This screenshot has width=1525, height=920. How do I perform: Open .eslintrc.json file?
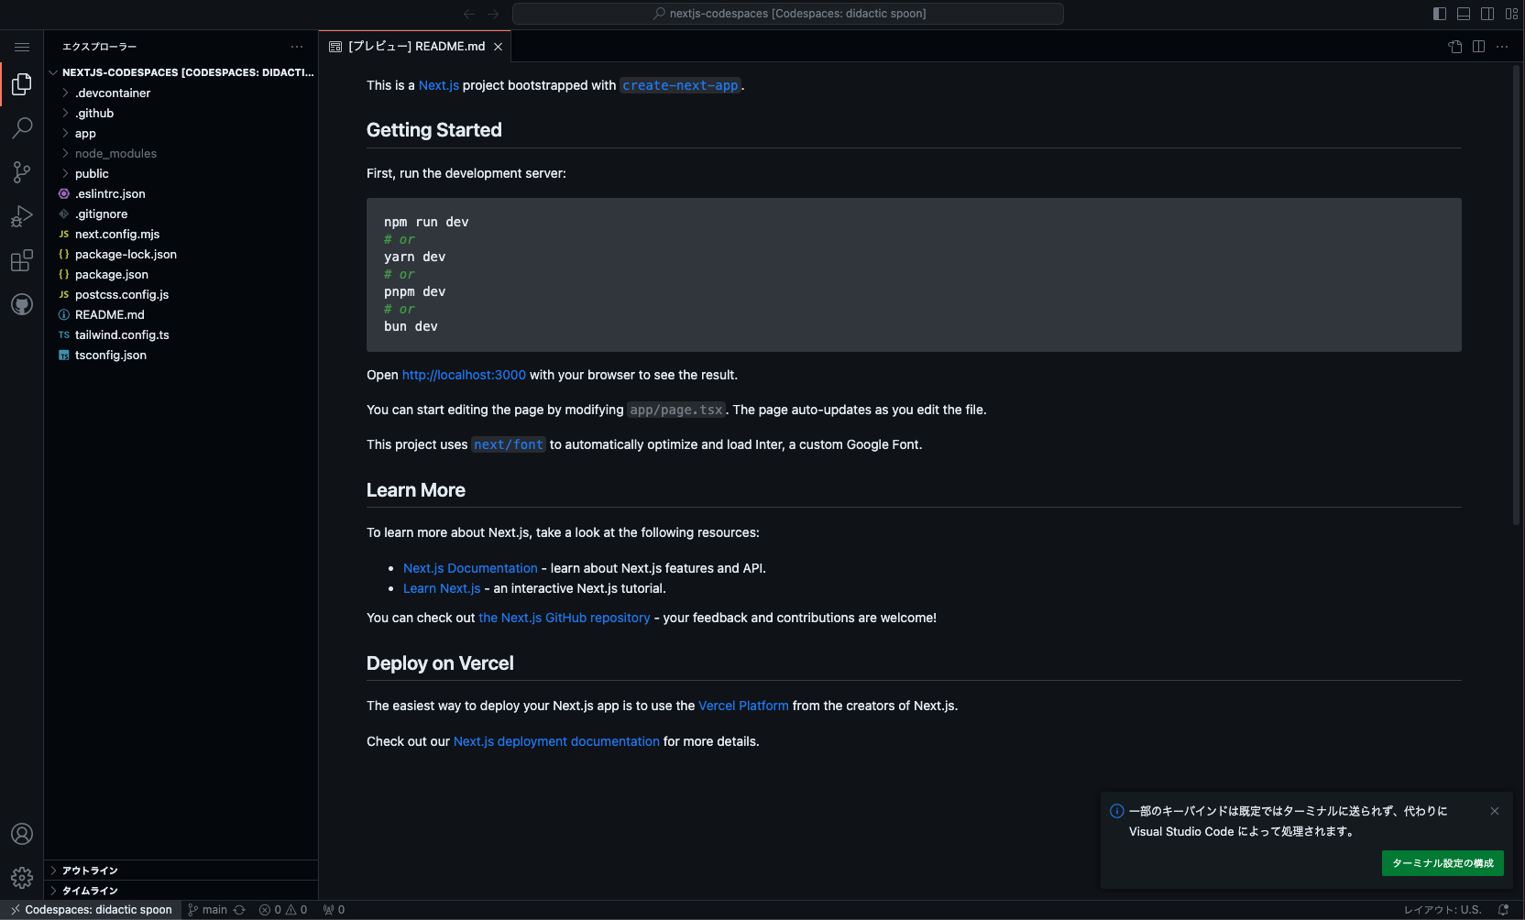coord(181,193)
